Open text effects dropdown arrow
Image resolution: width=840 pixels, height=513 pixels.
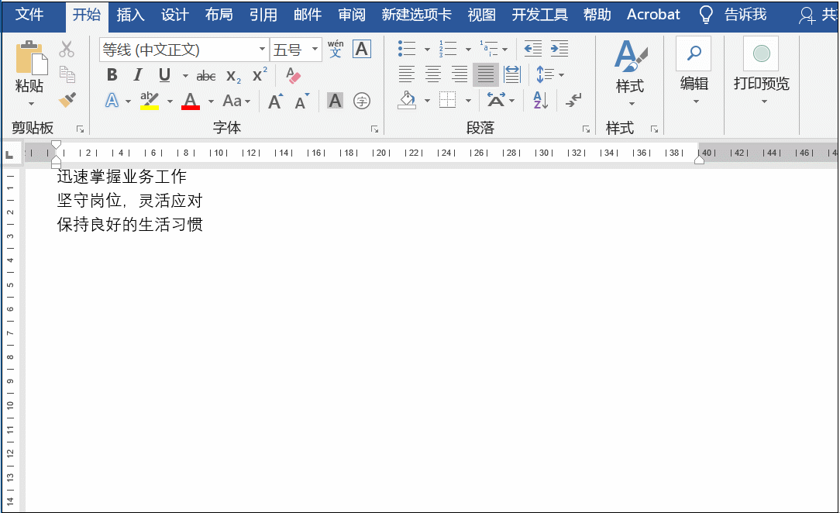click(128, 102)
